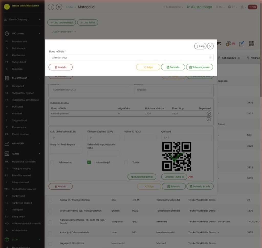The image size is (262, 248).
Task: Open the Eluea mõõdik dropdown field
Action: pos(131,57)
